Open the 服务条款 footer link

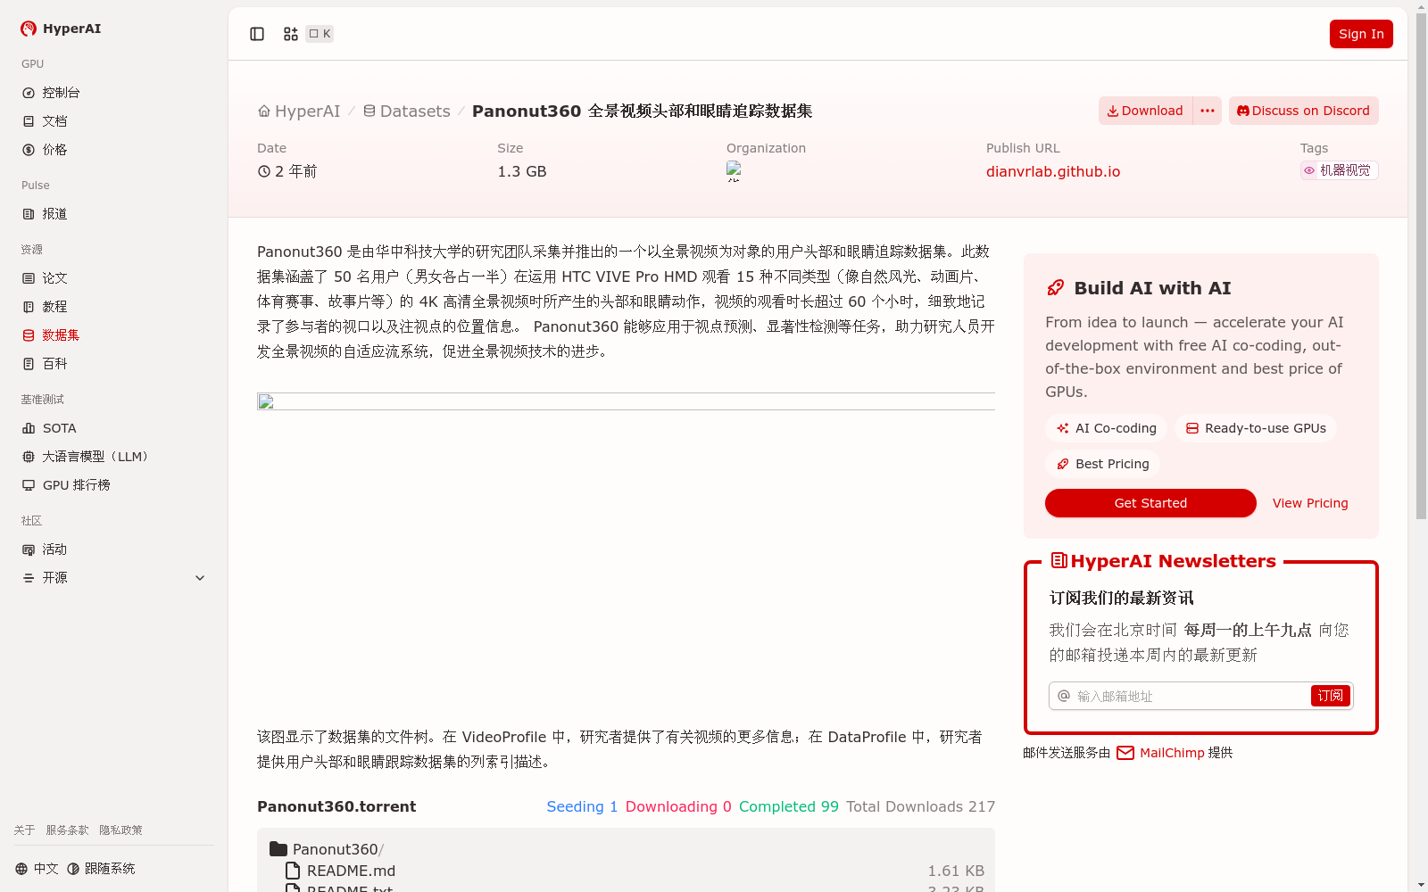click(x=67, y=830)
